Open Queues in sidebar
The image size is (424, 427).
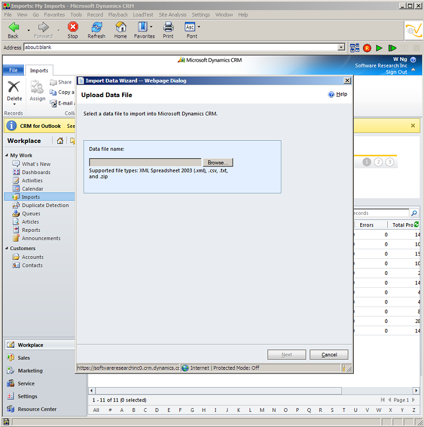[x=31, y=213]
